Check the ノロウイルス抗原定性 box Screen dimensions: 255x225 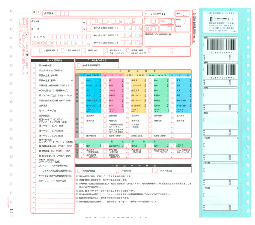point(34,170)
